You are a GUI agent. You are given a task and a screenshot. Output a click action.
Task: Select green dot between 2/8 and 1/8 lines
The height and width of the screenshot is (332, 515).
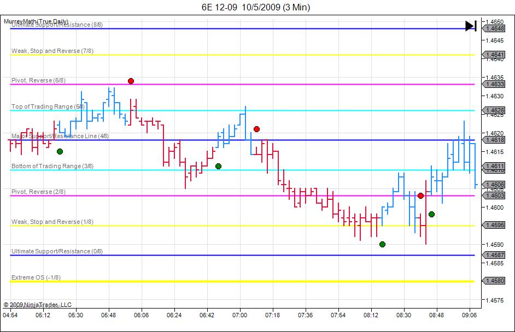coord(431,214)
